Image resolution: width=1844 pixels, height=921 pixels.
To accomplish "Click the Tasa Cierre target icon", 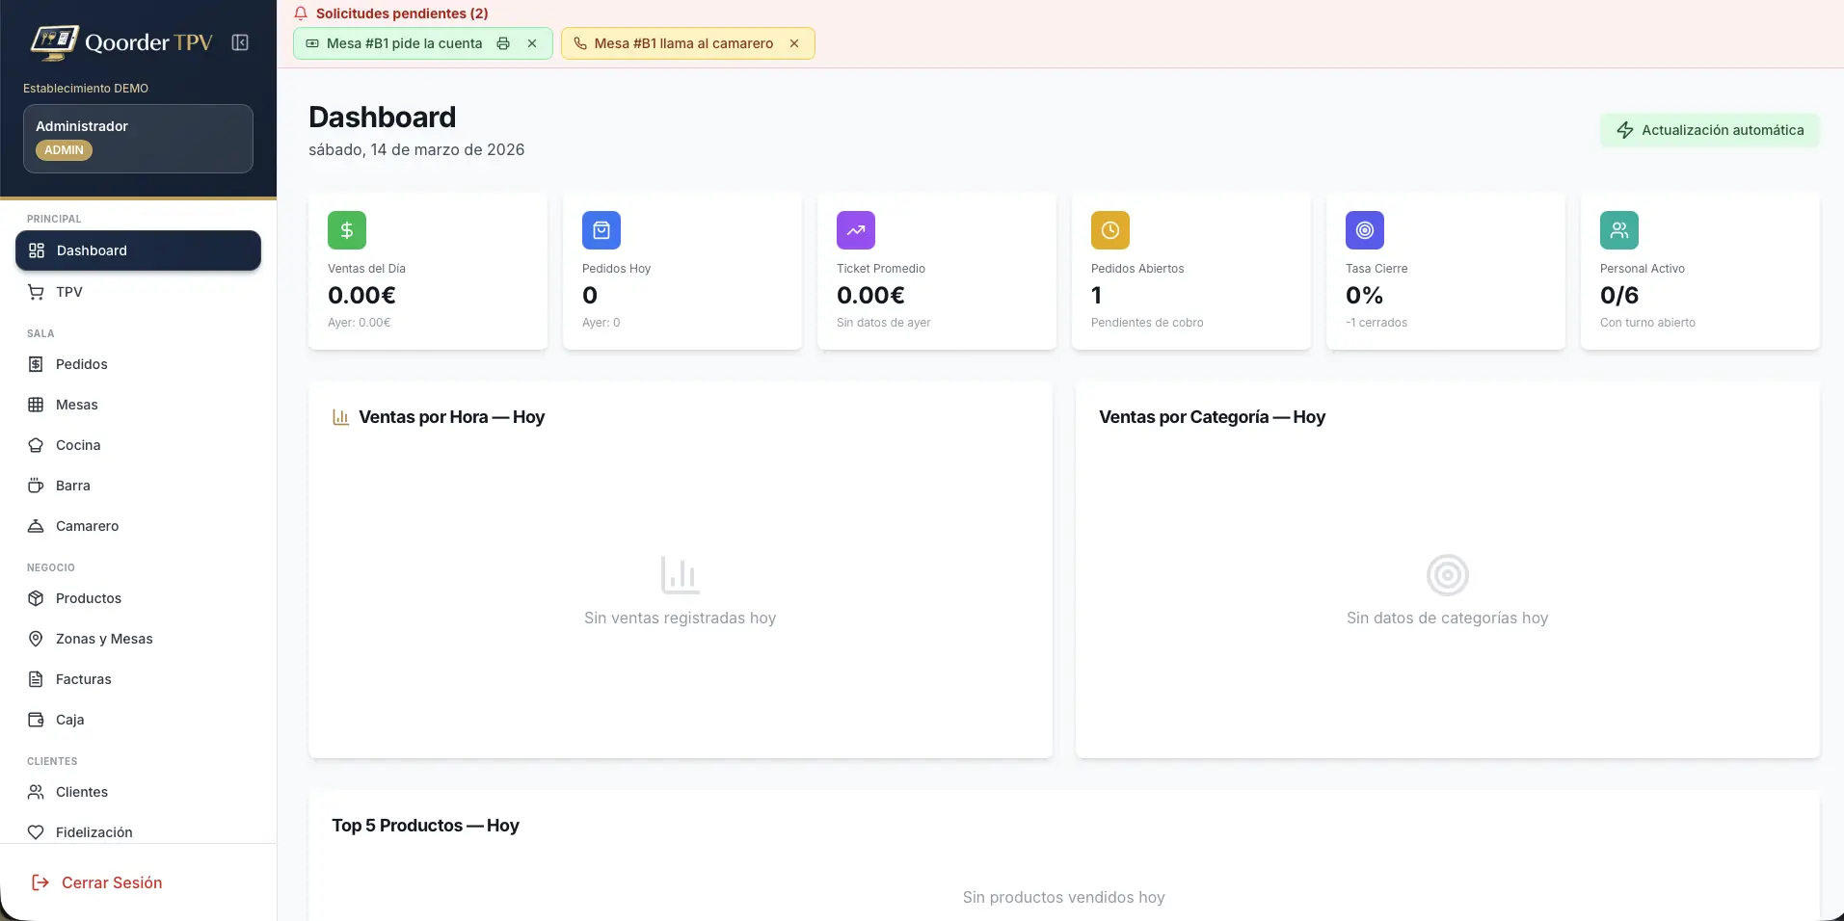I will coord(1365,230).
